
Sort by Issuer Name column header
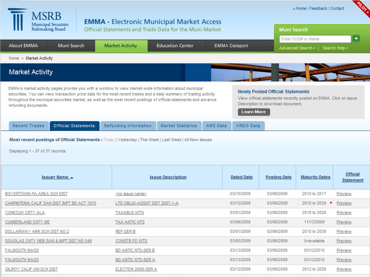point(57,177)
